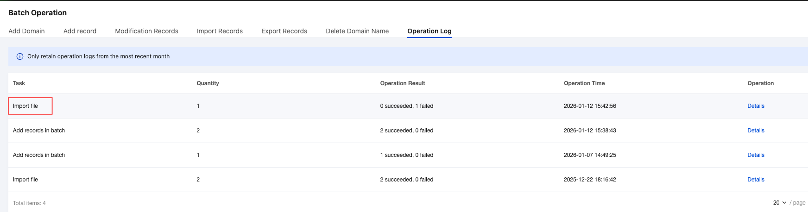This screenshot has width=808, height=212.
Task: View Details for the 2025-12-22 import
Action: 756,180
